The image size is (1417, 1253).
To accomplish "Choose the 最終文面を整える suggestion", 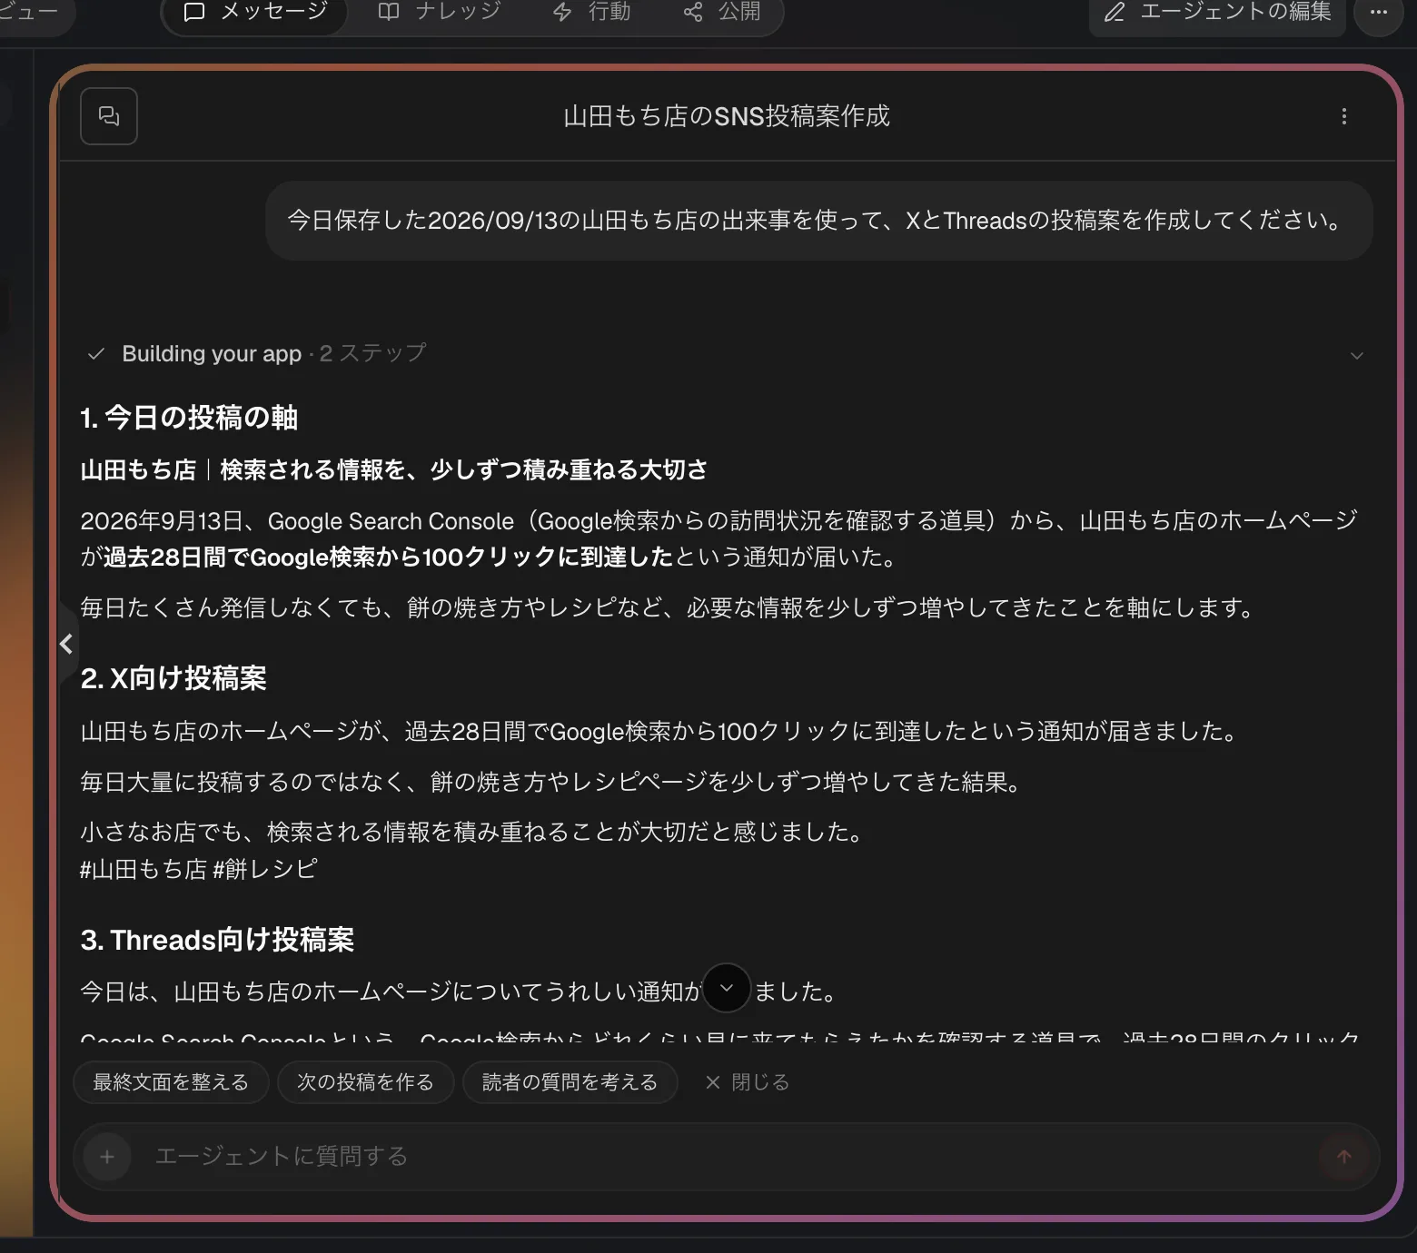I will pos(171,1082).
